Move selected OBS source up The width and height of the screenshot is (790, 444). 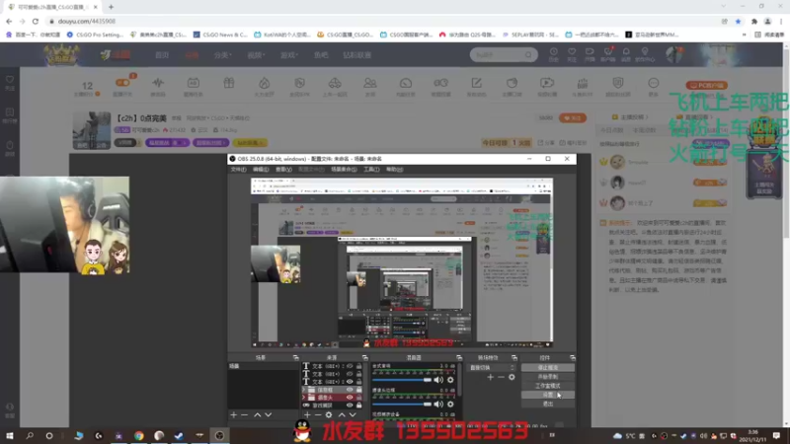point(342,414)
